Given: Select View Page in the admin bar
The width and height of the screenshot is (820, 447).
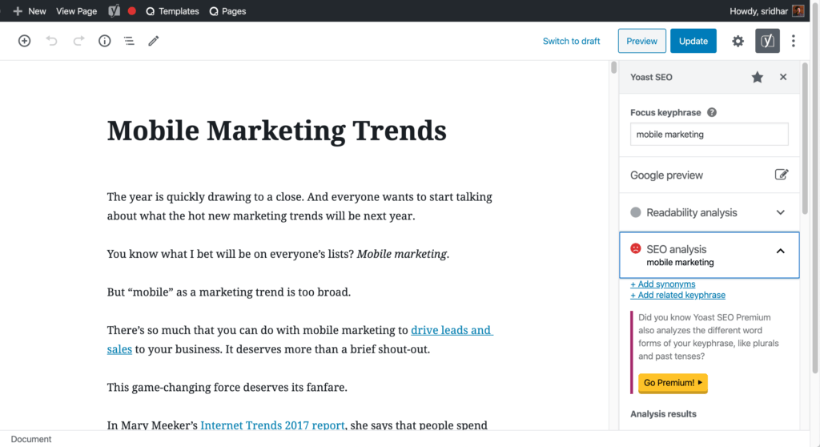Looking at the screenshot, I should 76,11.
